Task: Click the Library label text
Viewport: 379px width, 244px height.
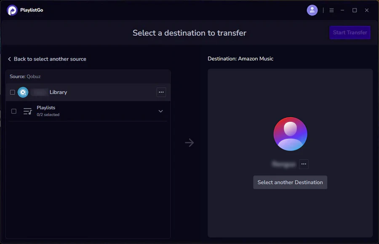Action: tap(58, 92)
